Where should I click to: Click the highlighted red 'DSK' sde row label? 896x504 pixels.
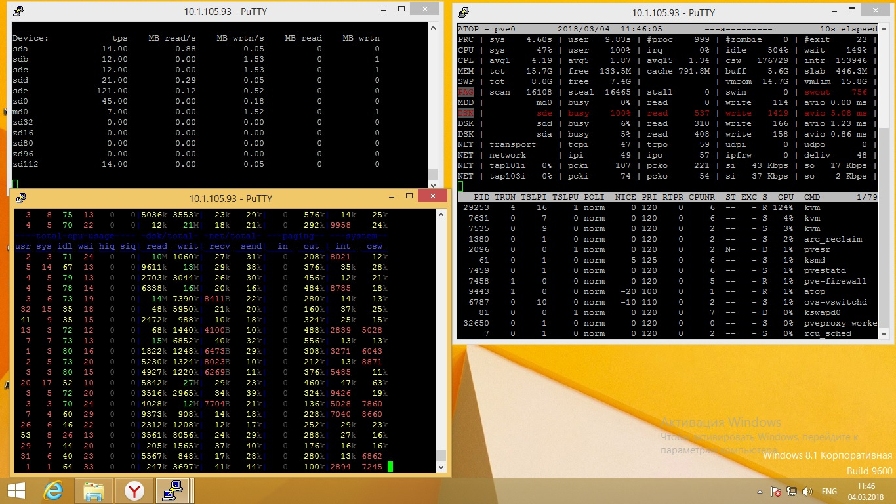pyautogui.click(x=466, y=113)
